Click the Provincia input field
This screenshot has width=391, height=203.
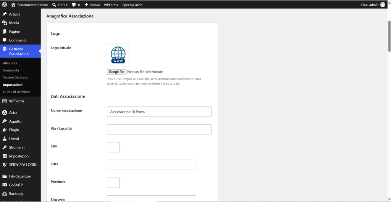pos(113,183)
